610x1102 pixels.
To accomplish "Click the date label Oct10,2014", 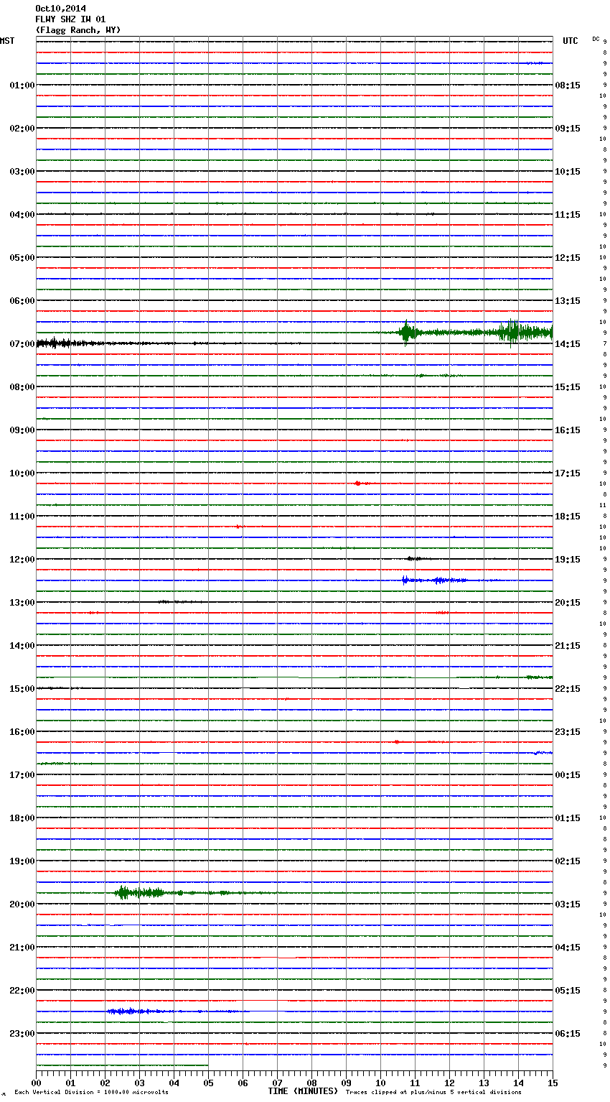I will [60, 9].
